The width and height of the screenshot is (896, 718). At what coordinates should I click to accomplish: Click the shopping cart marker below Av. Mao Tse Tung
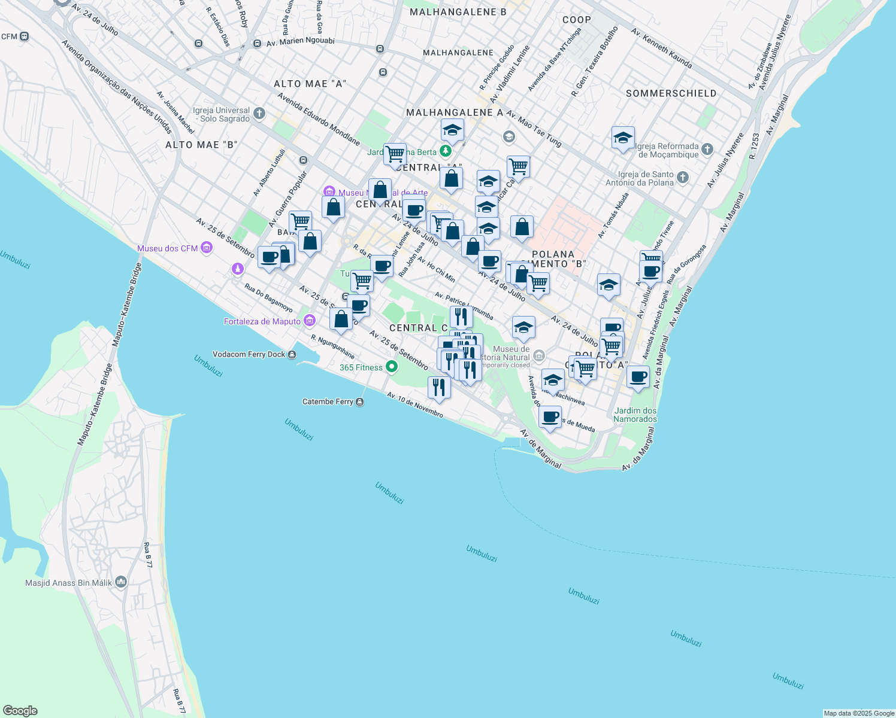518,167
